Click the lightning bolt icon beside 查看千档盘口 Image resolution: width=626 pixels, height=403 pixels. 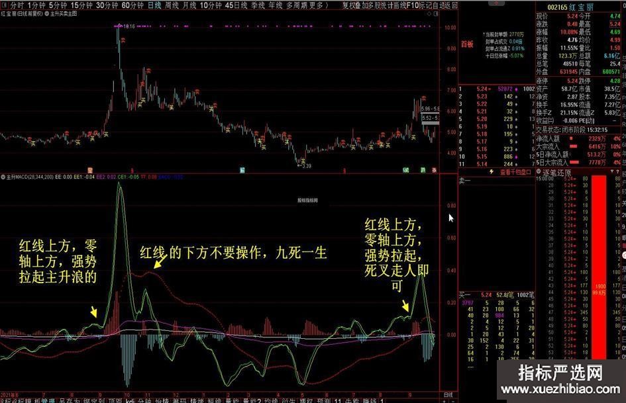492,172
